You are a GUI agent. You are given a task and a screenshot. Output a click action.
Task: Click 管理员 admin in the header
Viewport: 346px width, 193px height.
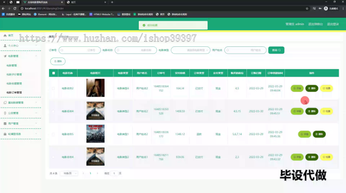(295, 24)
